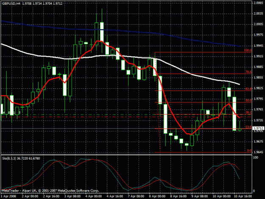Click the 1.9675 price axis label

point(258,142)
